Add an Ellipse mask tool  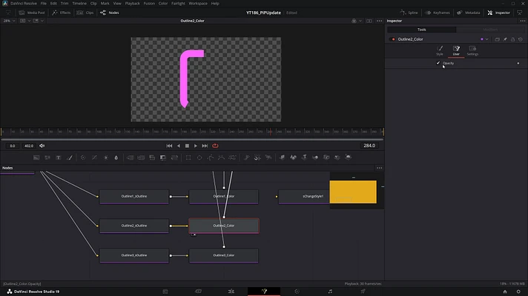click(199, 158)
